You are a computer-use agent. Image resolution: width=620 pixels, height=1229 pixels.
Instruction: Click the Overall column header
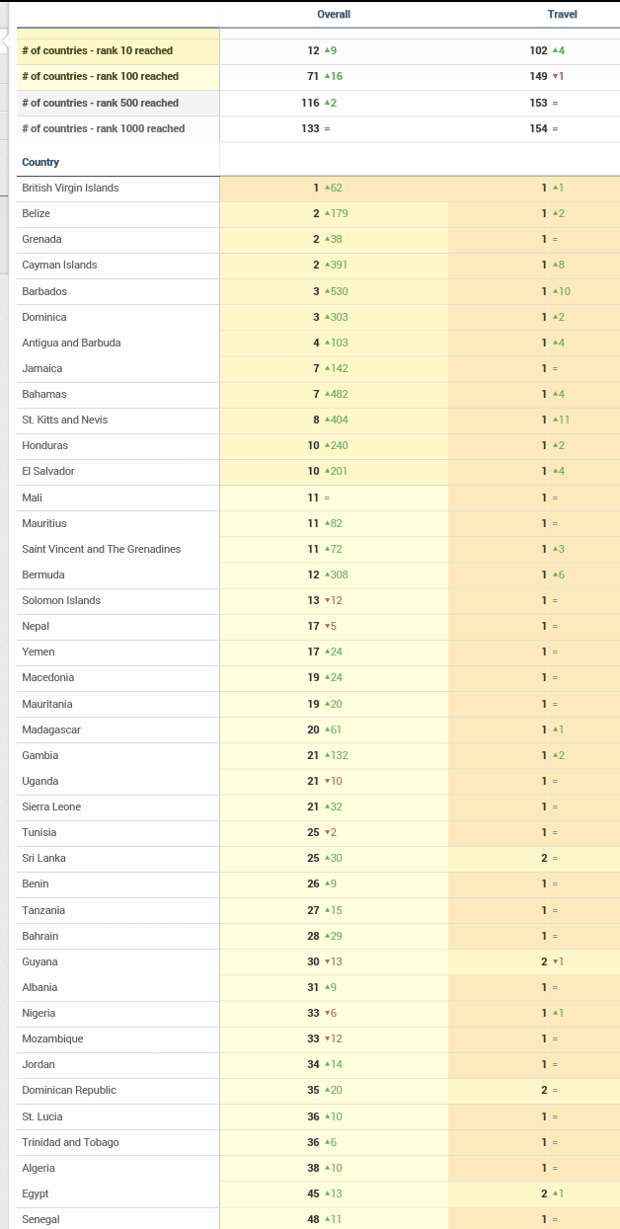click(334, 14)
